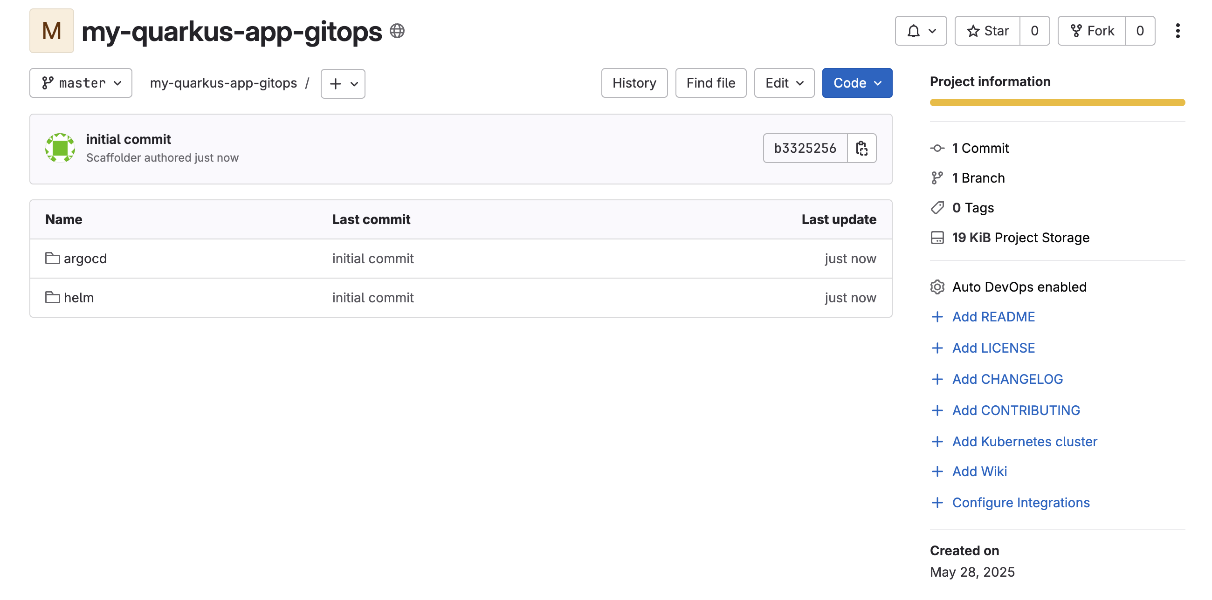Click the disk icon beside Project Storage
Image resolution: width=1212 pixels, height=600 pixels.
937,238
